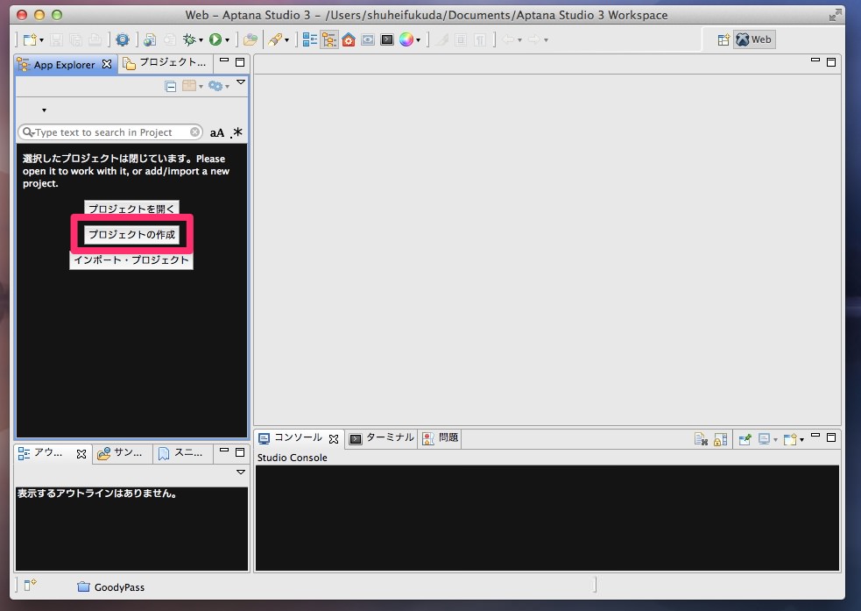Click the Open folder toolbar icon
The height and width of the screenshot is (611, 861).
click(251, 39)
